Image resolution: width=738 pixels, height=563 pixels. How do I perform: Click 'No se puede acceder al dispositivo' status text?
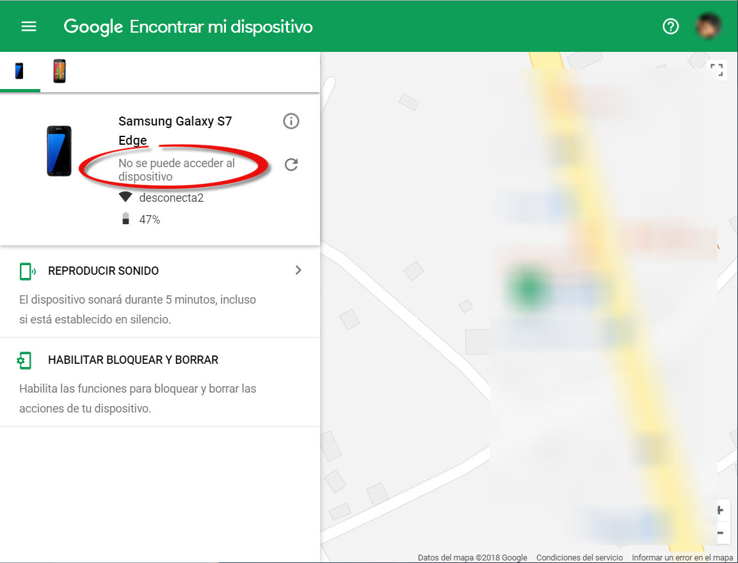177,170
